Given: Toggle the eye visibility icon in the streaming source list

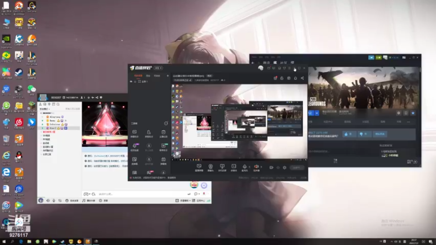Looking at the screenshot, I should (x=131, y=82).
